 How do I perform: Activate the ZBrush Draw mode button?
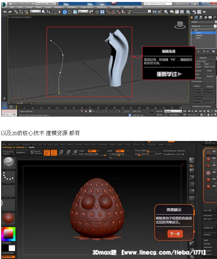[54, 153]
